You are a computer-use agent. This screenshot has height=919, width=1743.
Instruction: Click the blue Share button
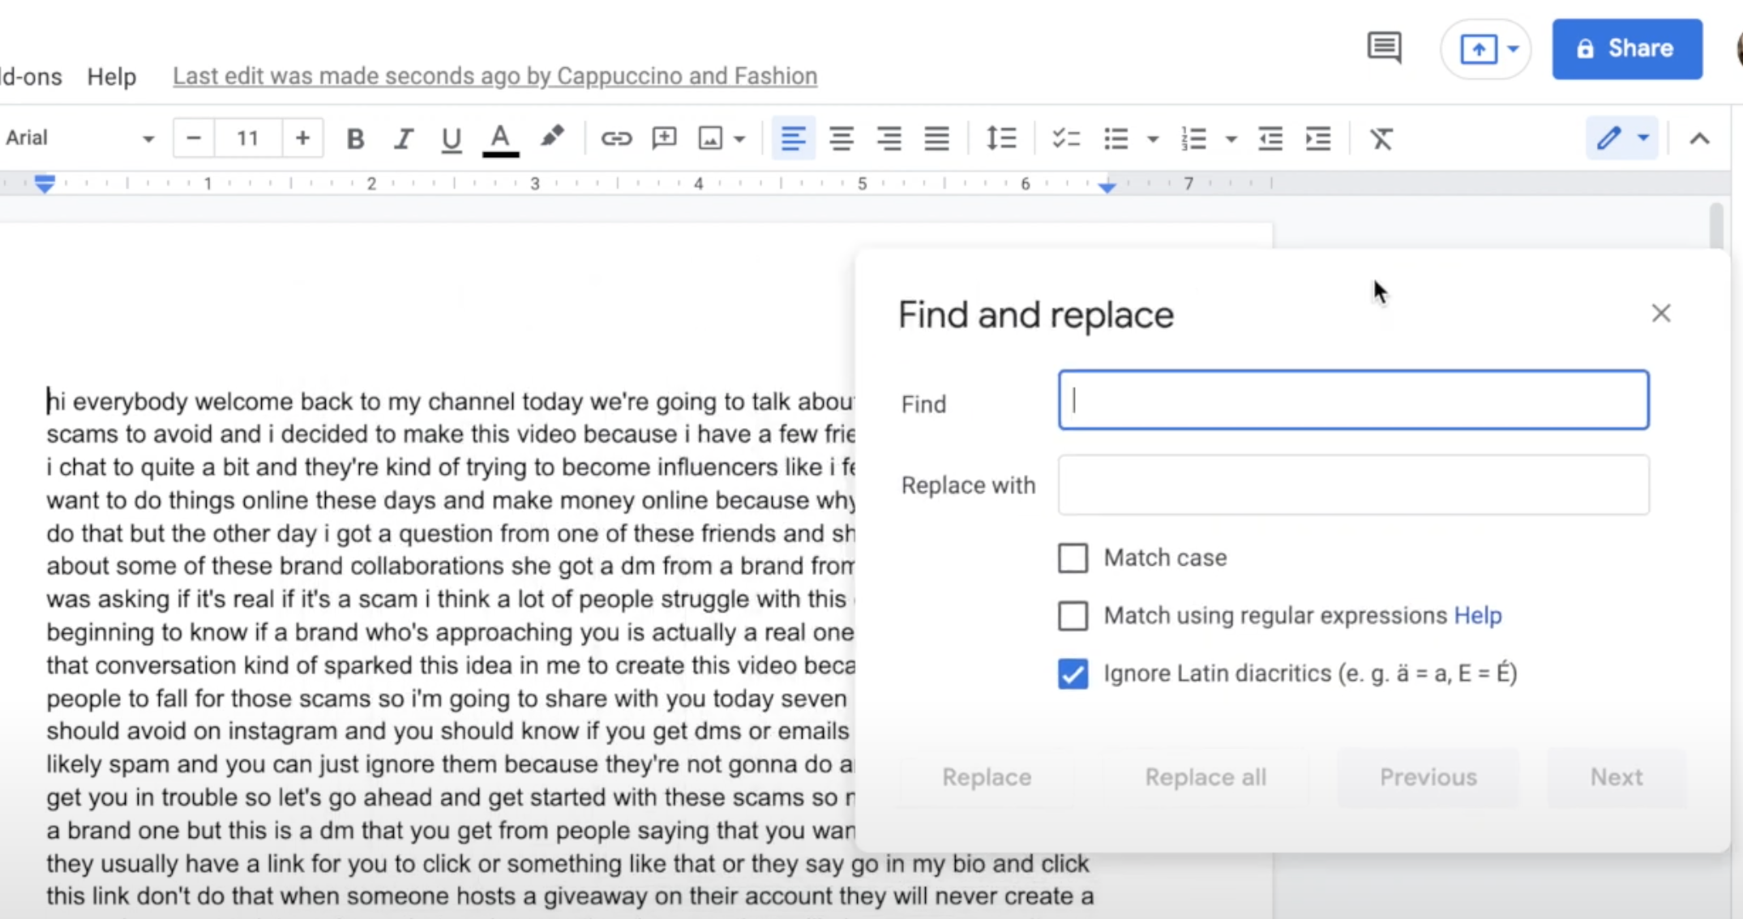1627,49
